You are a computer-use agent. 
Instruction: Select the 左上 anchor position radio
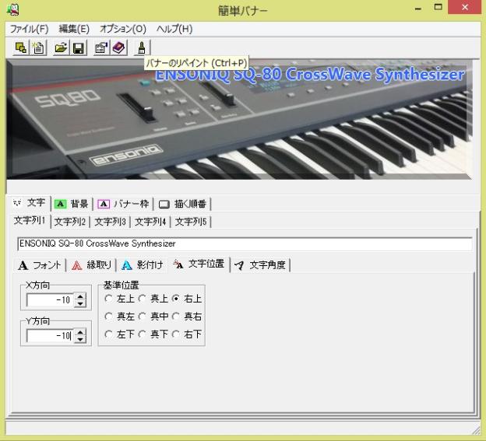108,299
